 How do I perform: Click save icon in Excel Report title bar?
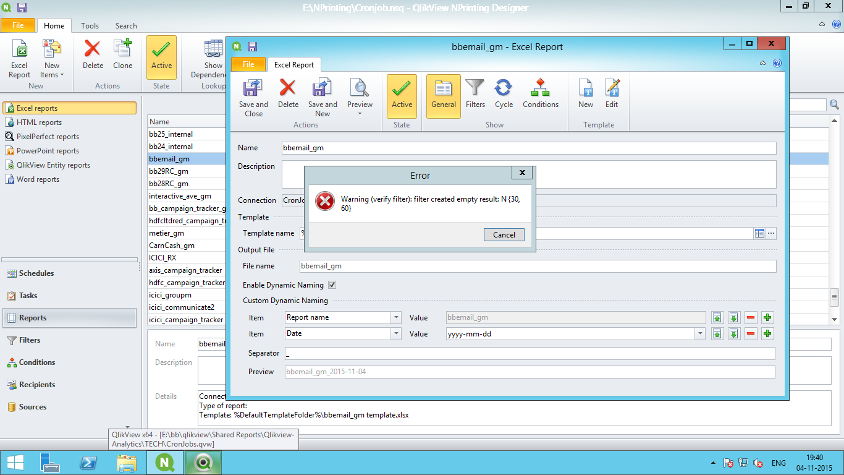point(252,46)
